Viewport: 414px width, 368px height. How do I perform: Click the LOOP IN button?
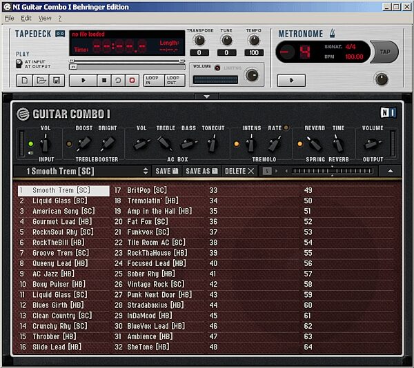tap(154, 80)
